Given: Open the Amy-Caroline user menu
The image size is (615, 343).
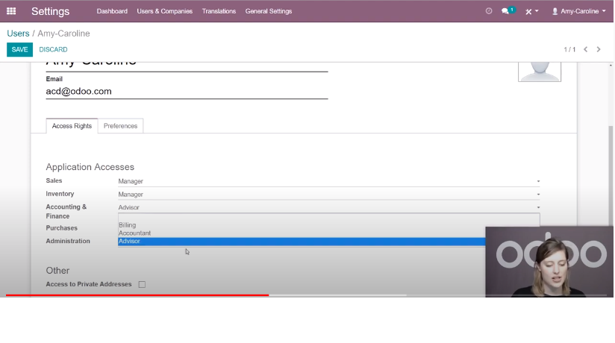Looking at the screenshot, I should tap(579, 11).
